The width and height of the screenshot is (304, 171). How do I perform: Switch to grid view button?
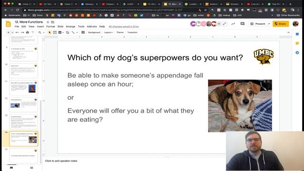click(x=32, y=168)
